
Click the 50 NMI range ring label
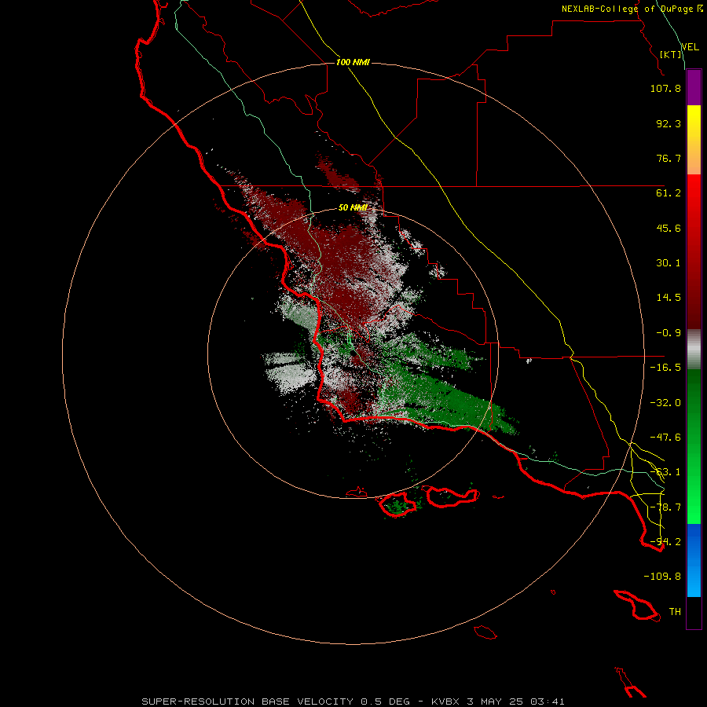[x=353, y=207]
